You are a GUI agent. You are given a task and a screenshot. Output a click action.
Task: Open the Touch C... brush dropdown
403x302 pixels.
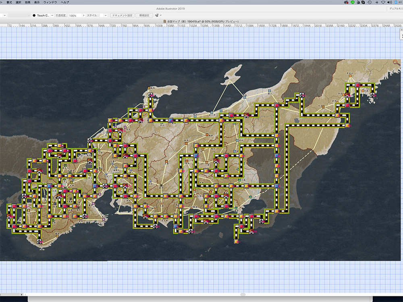point(52,15)
